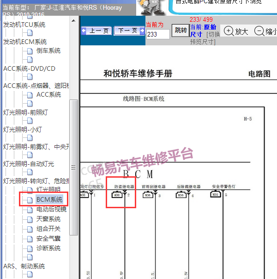Click page icon beside 电动后视镜
The image size is (277, 279).
click(30, 210)
